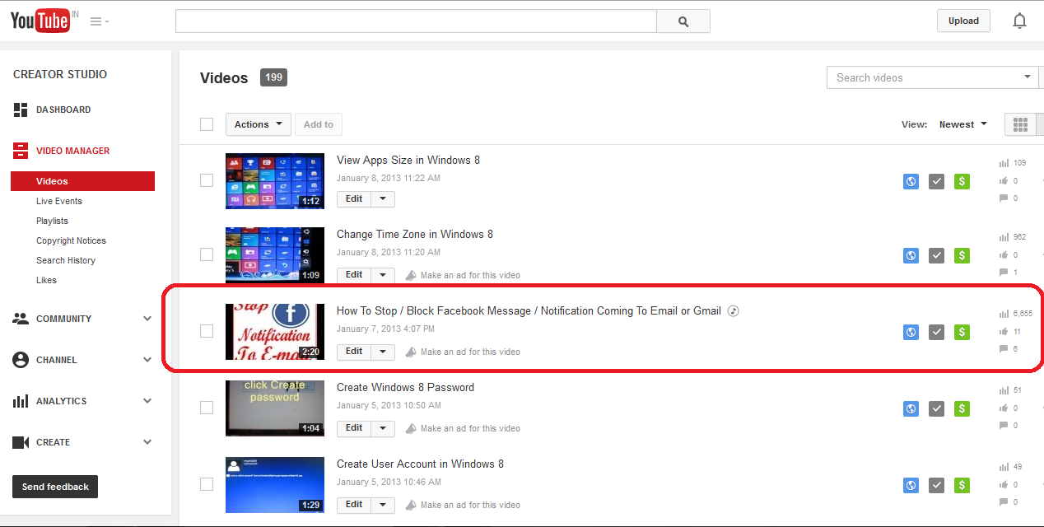Open Likes in sidebar

(x=46, y=280)
